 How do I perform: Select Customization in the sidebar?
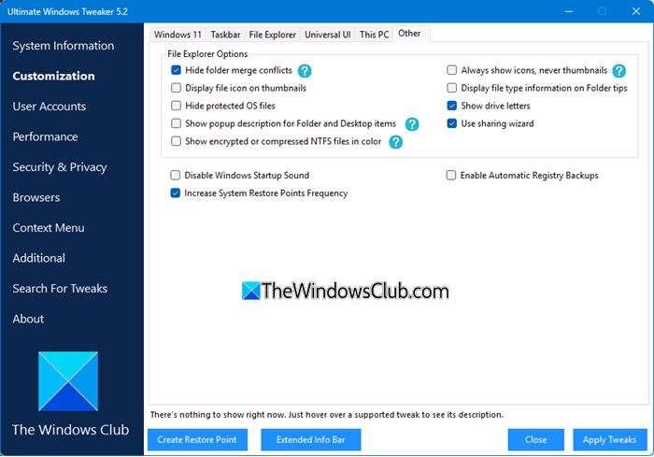pyautogui.click(x=54, y=76)
